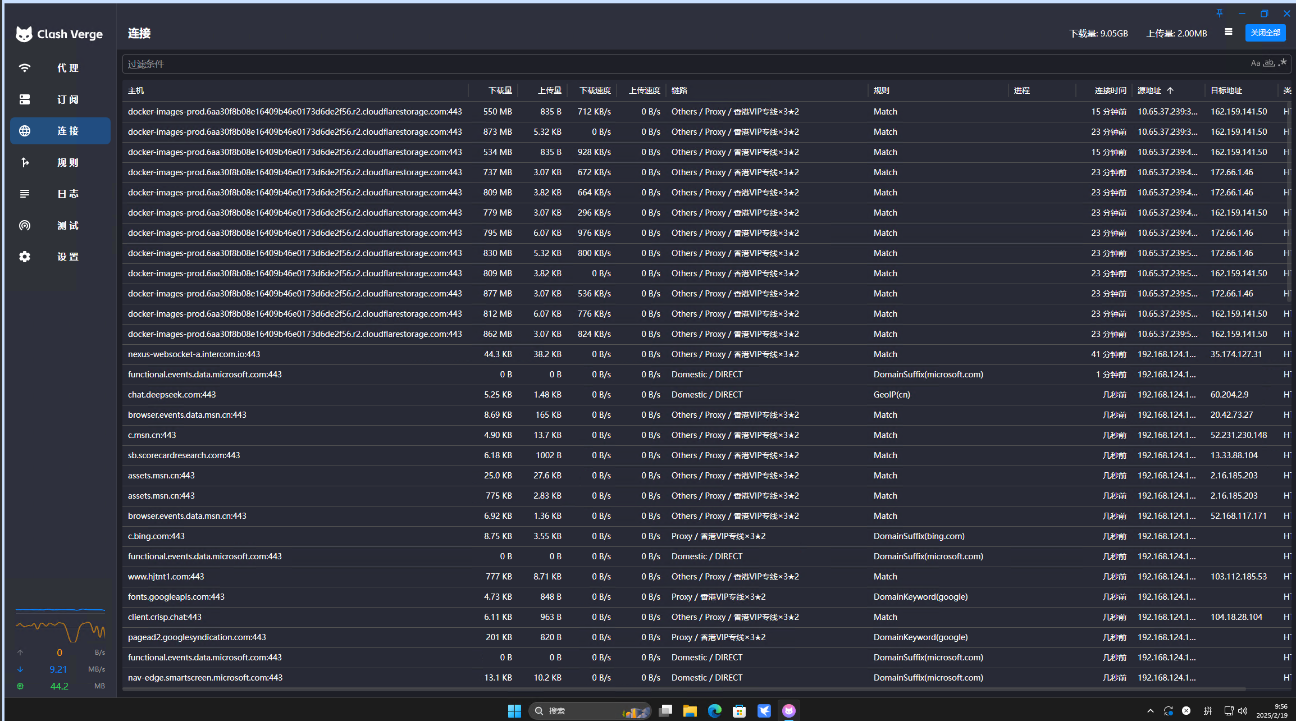Switch to list view with the hamburger icon

point(1228,33)
